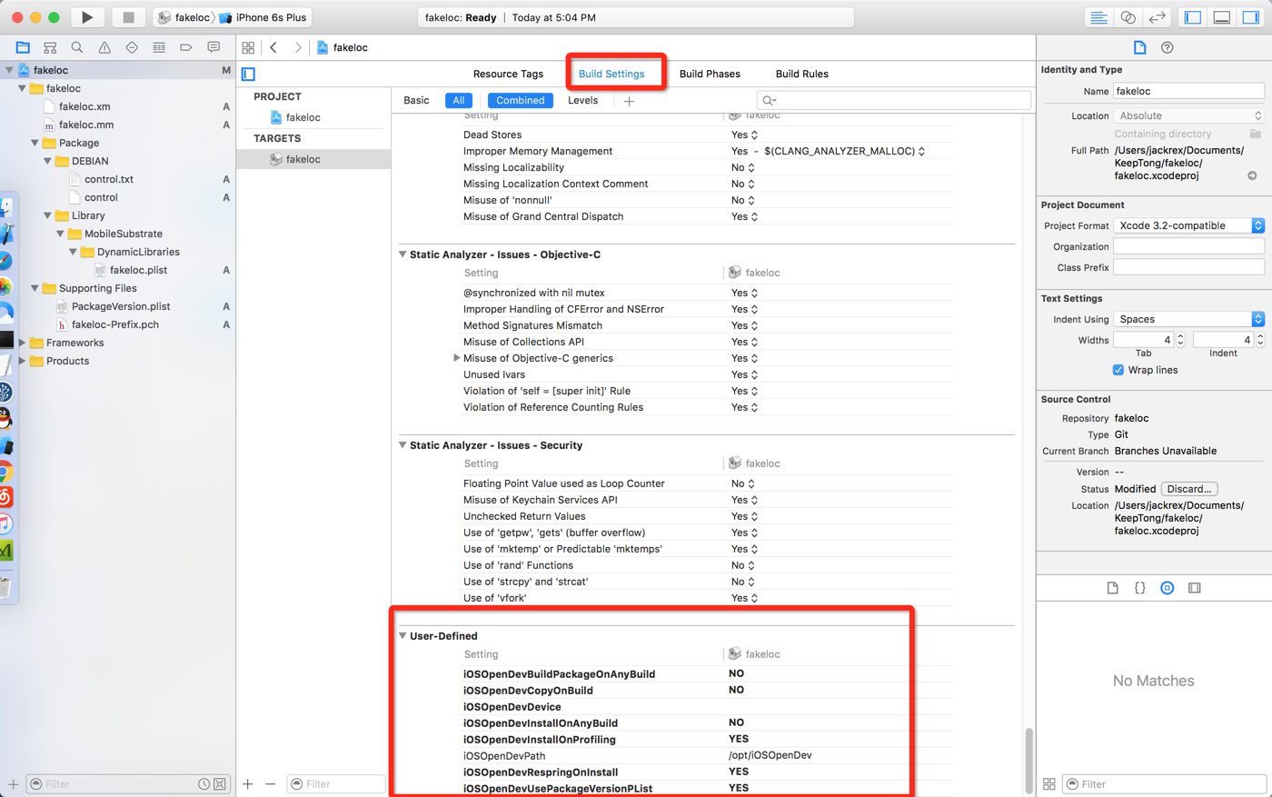The width and height of the screenshot is (1272, 797).
Task: Switch to the Build Phases tab
Action: [x=710, y=74]
